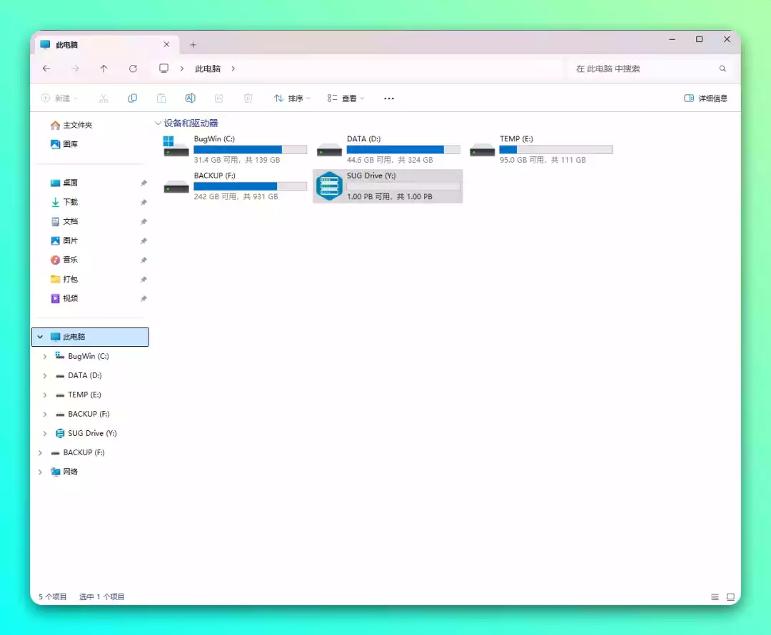Click the Refresh icon in navigation bar
The width and height of the screenshot is (771, 635).
click(x=133, y=68)
